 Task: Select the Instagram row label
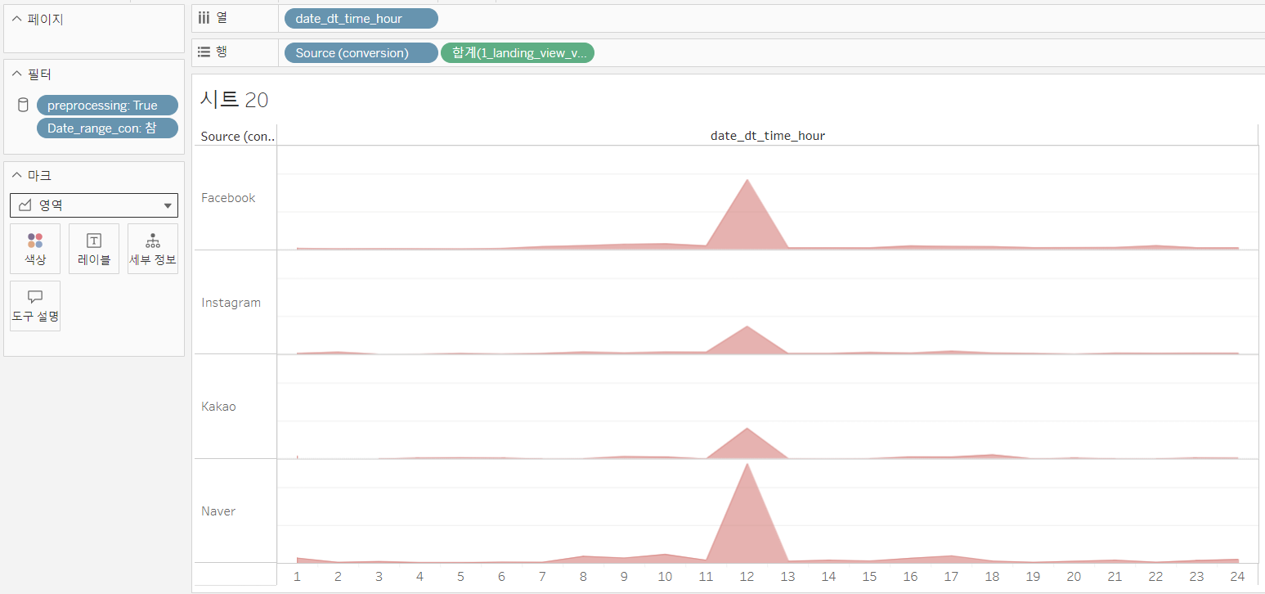231,303
